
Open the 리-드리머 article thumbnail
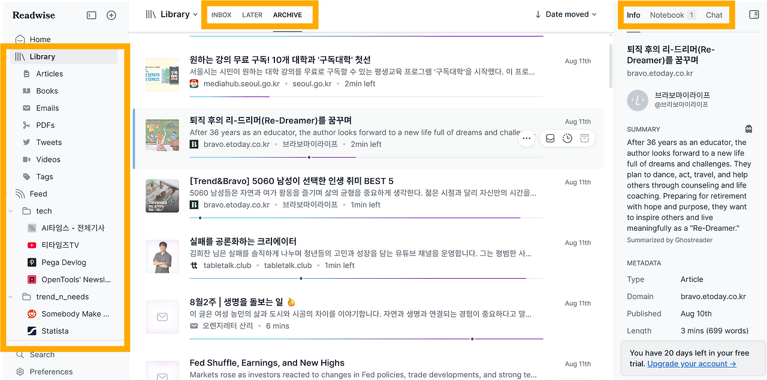(162, 135)
